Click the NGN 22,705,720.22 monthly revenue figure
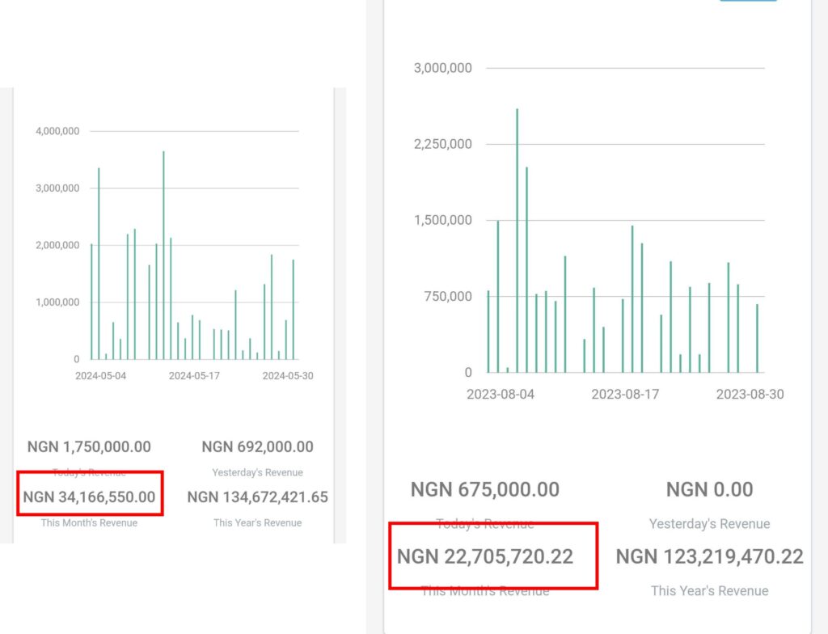 pos(485,556)
